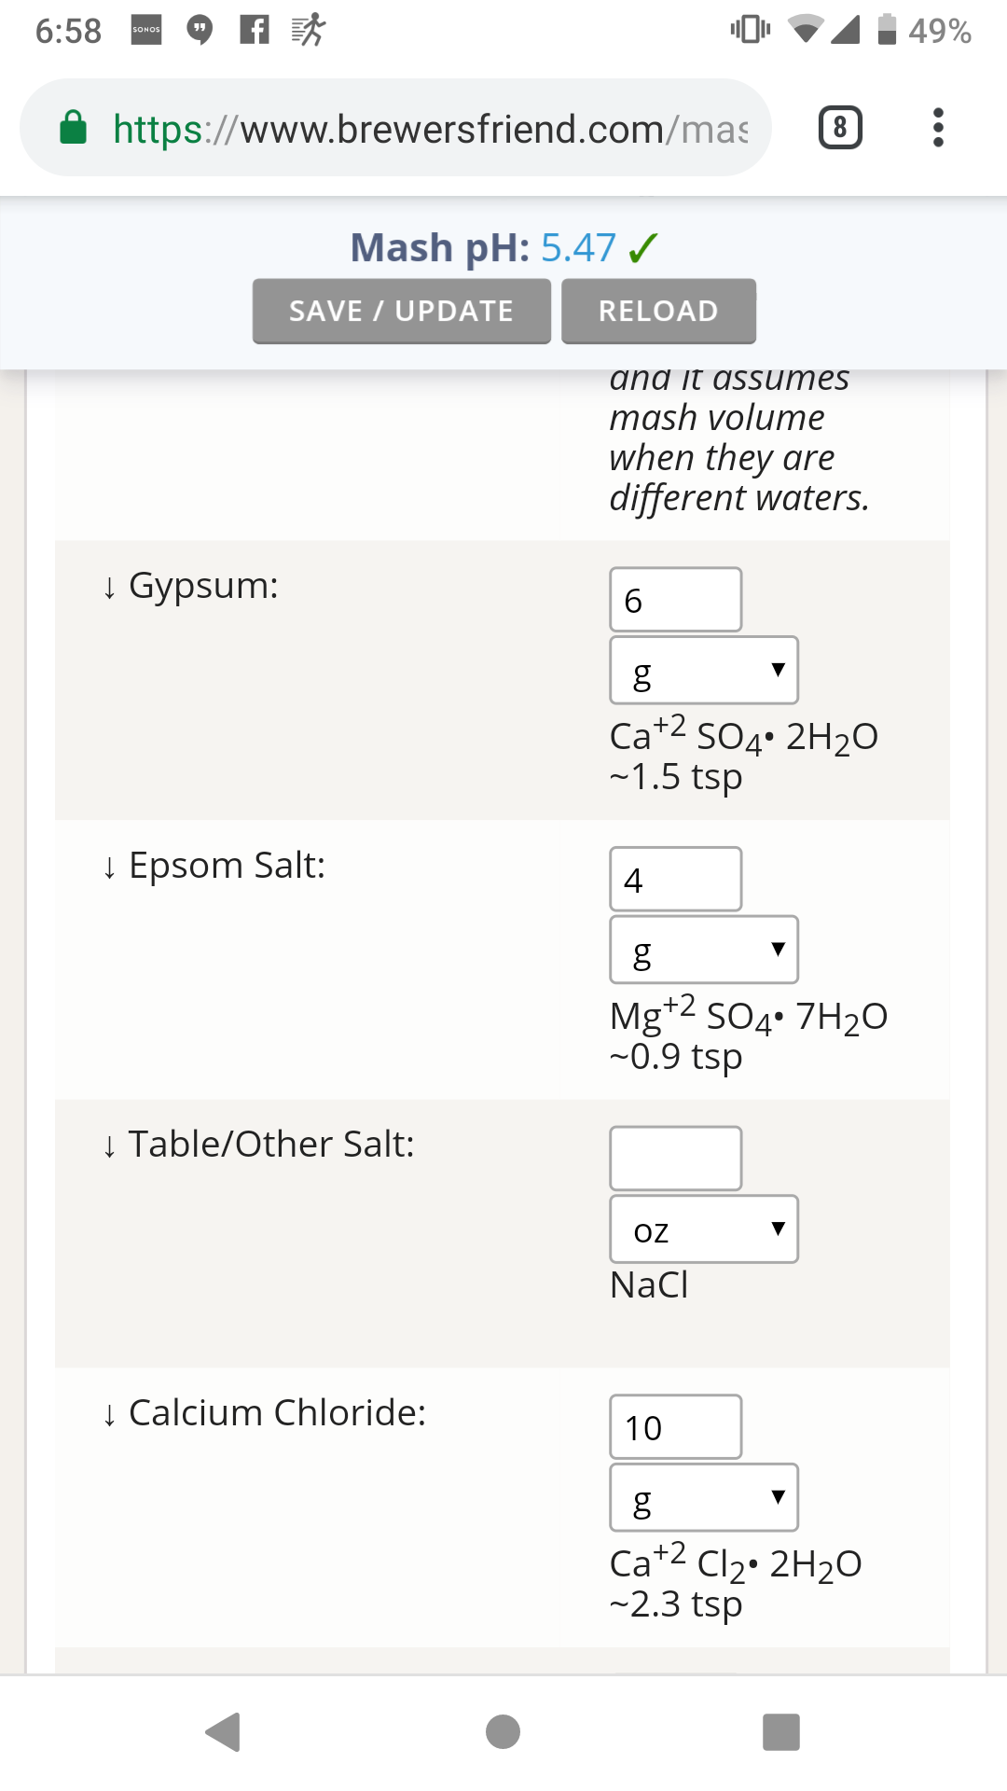1007x1791 pixels.
Task: Focus the Epsom Salt amount field
Action: [x=675, y=879]
